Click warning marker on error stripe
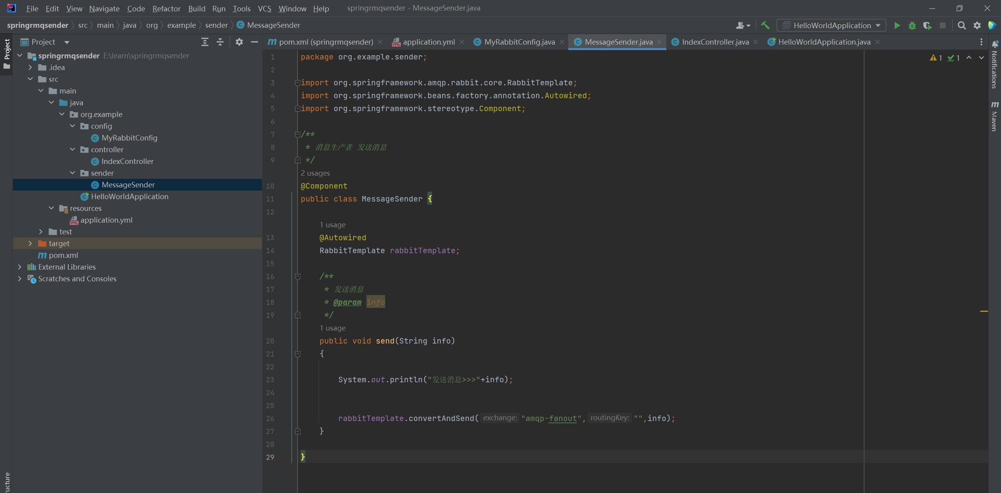This screenshot has width=1001, height=493. tap(984, 311)
